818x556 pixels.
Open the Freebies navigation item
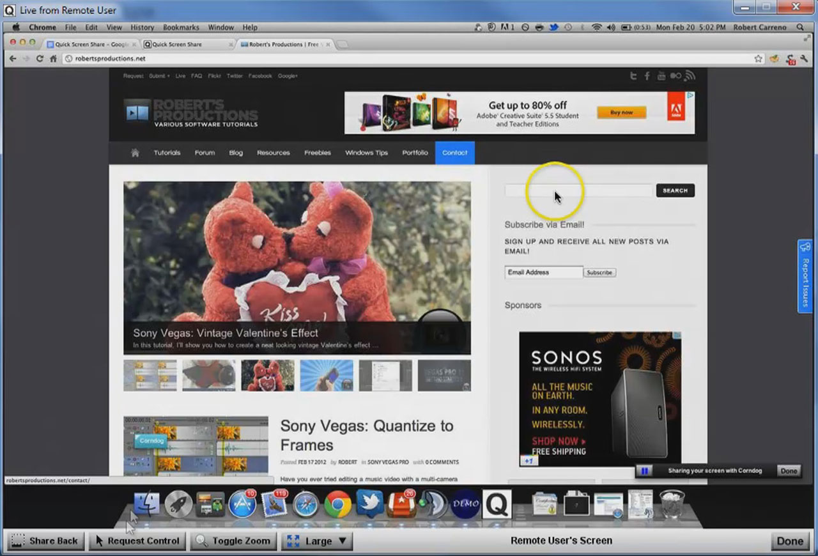318,153
